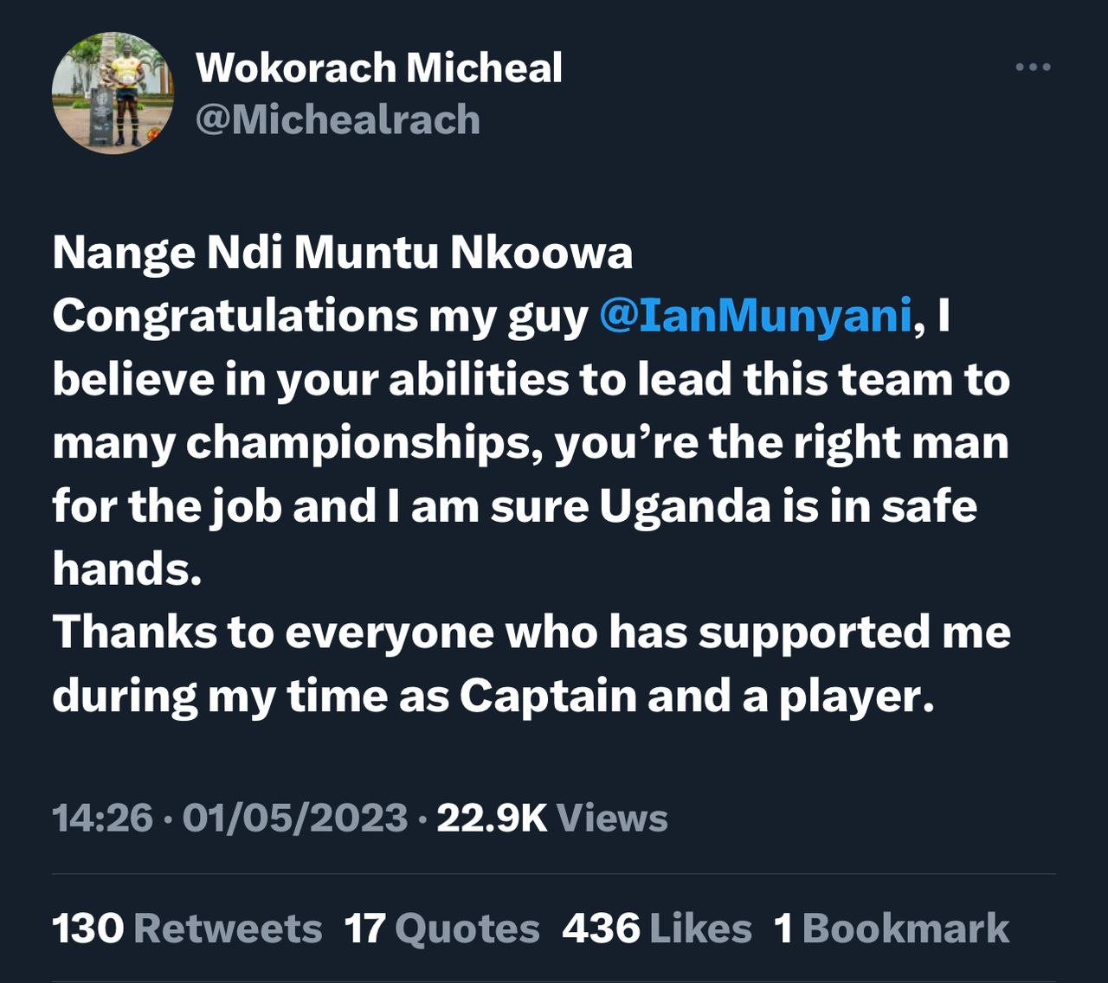Open the Likes list label
1108x983 pixels.
700,928
